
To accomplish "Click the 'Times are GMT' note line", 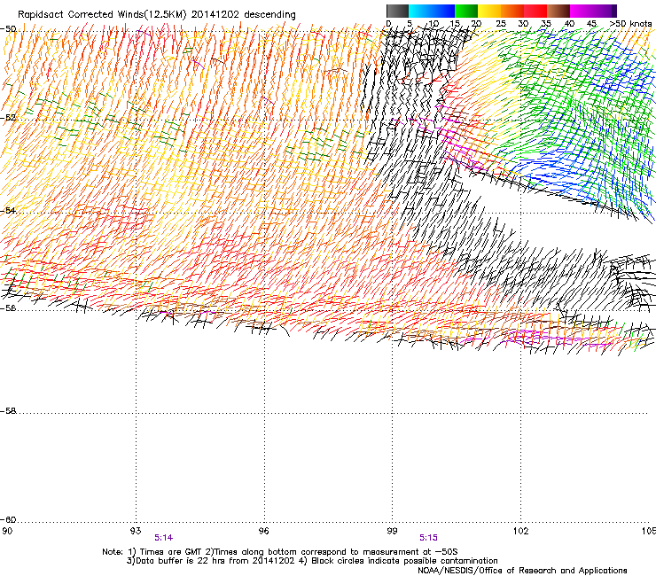I will (x=280, y=552).
